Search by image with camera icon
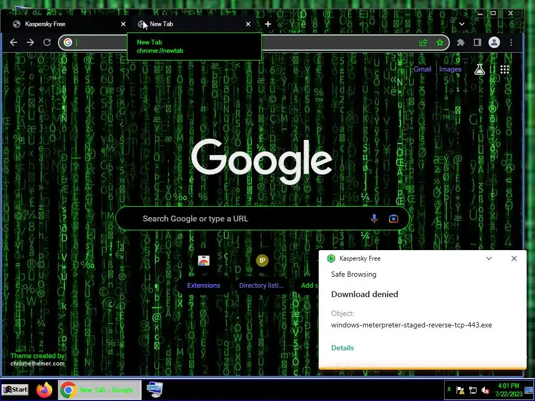 tap(393, 219)
